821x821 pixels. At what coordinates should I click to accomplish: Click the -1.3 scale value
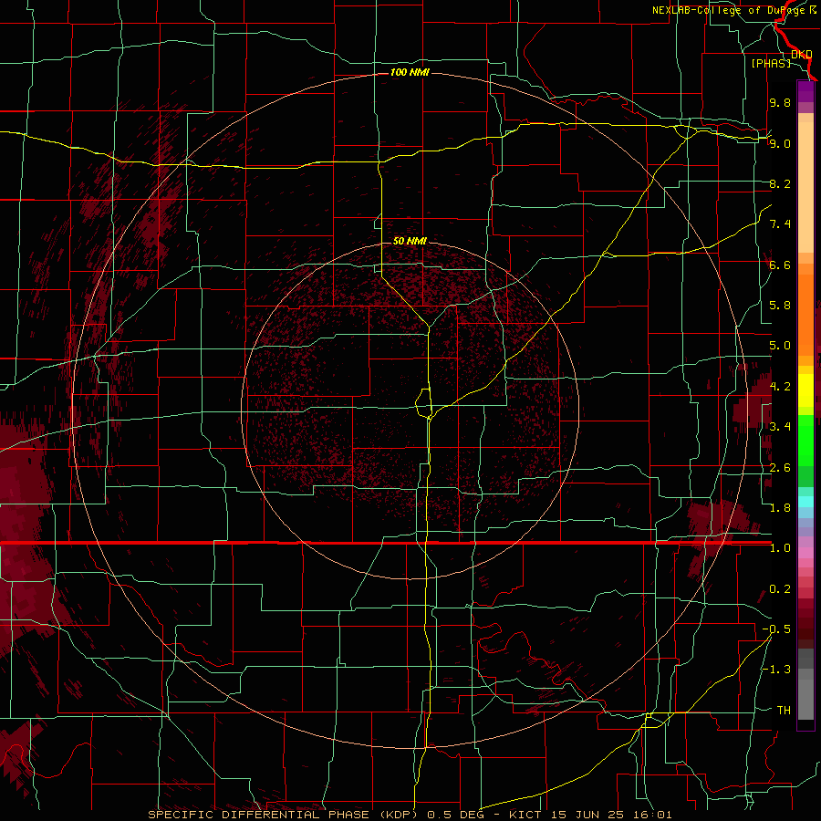coord(776,670)
